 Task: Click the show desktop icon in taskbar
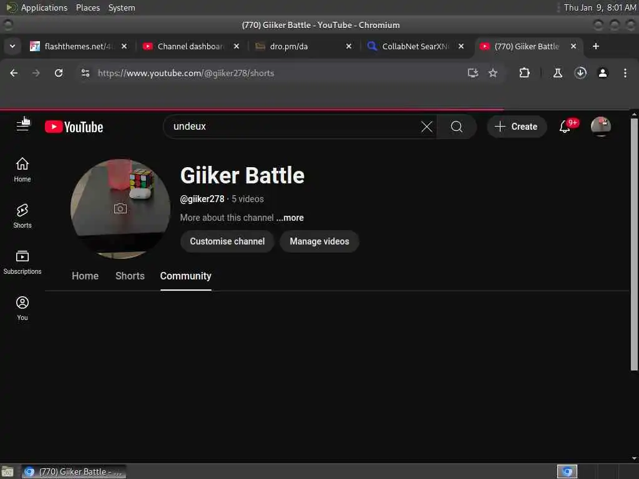[x=7, y=472]
